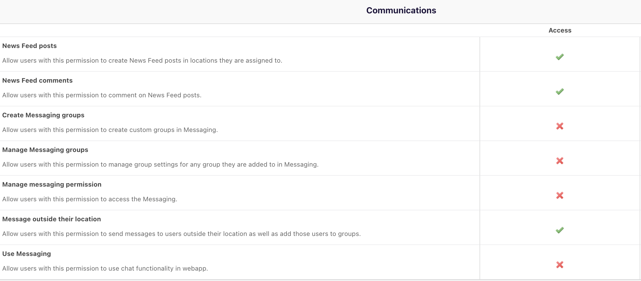Select the Manage Messaging groups title

(x=45, y=150)
